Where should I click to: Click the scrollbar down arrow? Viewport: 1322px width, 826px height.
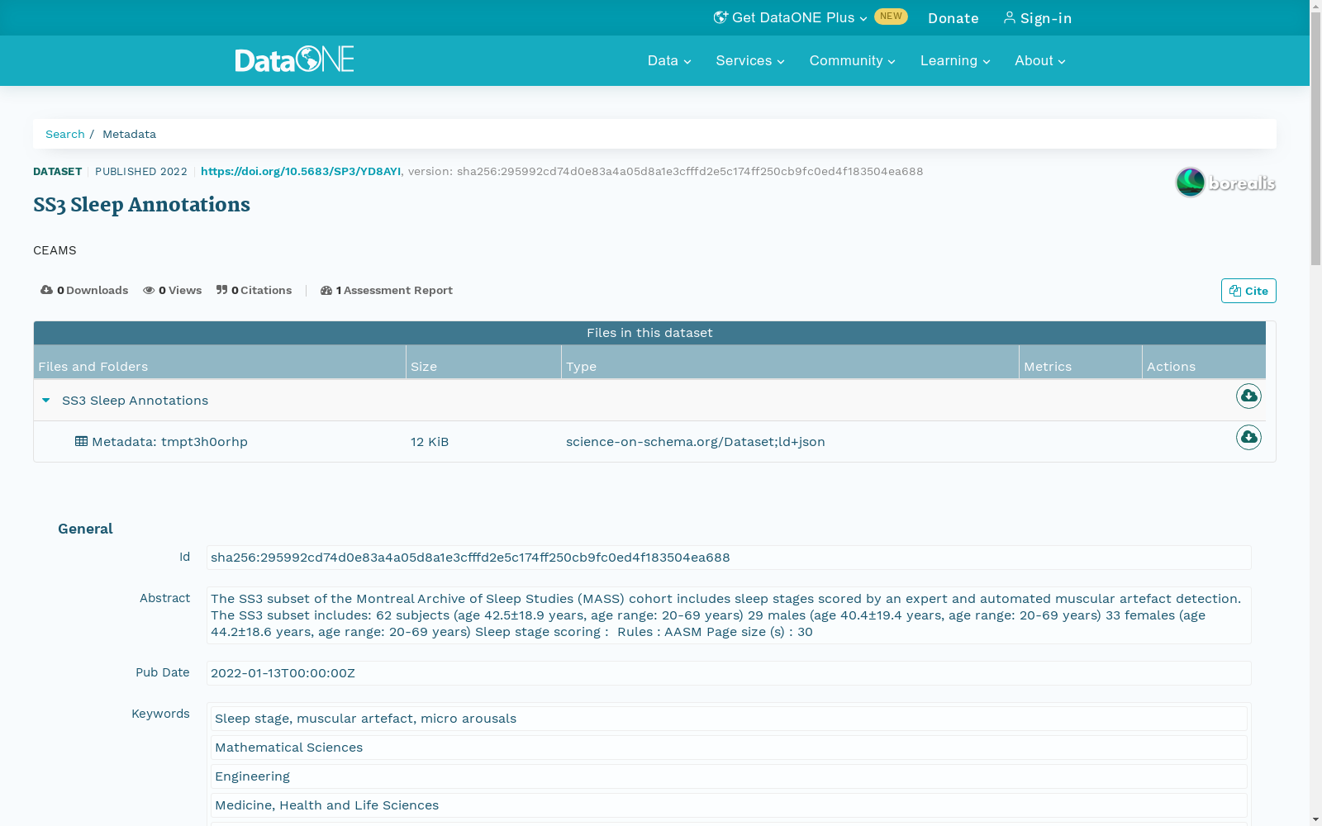[x=1315, y=819]
